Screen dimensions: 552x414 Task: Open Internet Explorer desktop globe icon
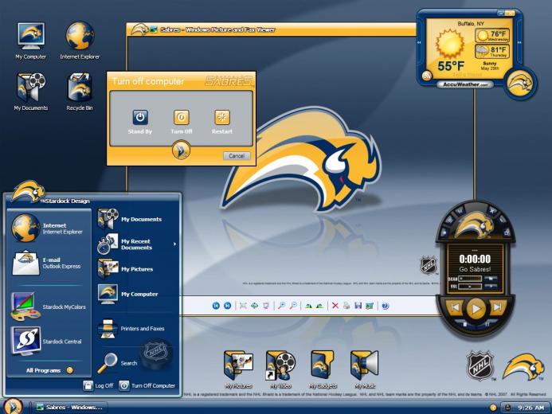click(x=80, y=41)
